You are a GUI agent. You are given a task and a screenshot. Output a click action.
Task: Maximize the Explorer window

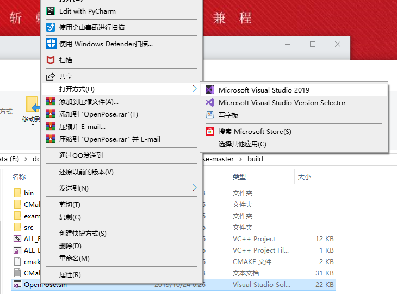313,44
